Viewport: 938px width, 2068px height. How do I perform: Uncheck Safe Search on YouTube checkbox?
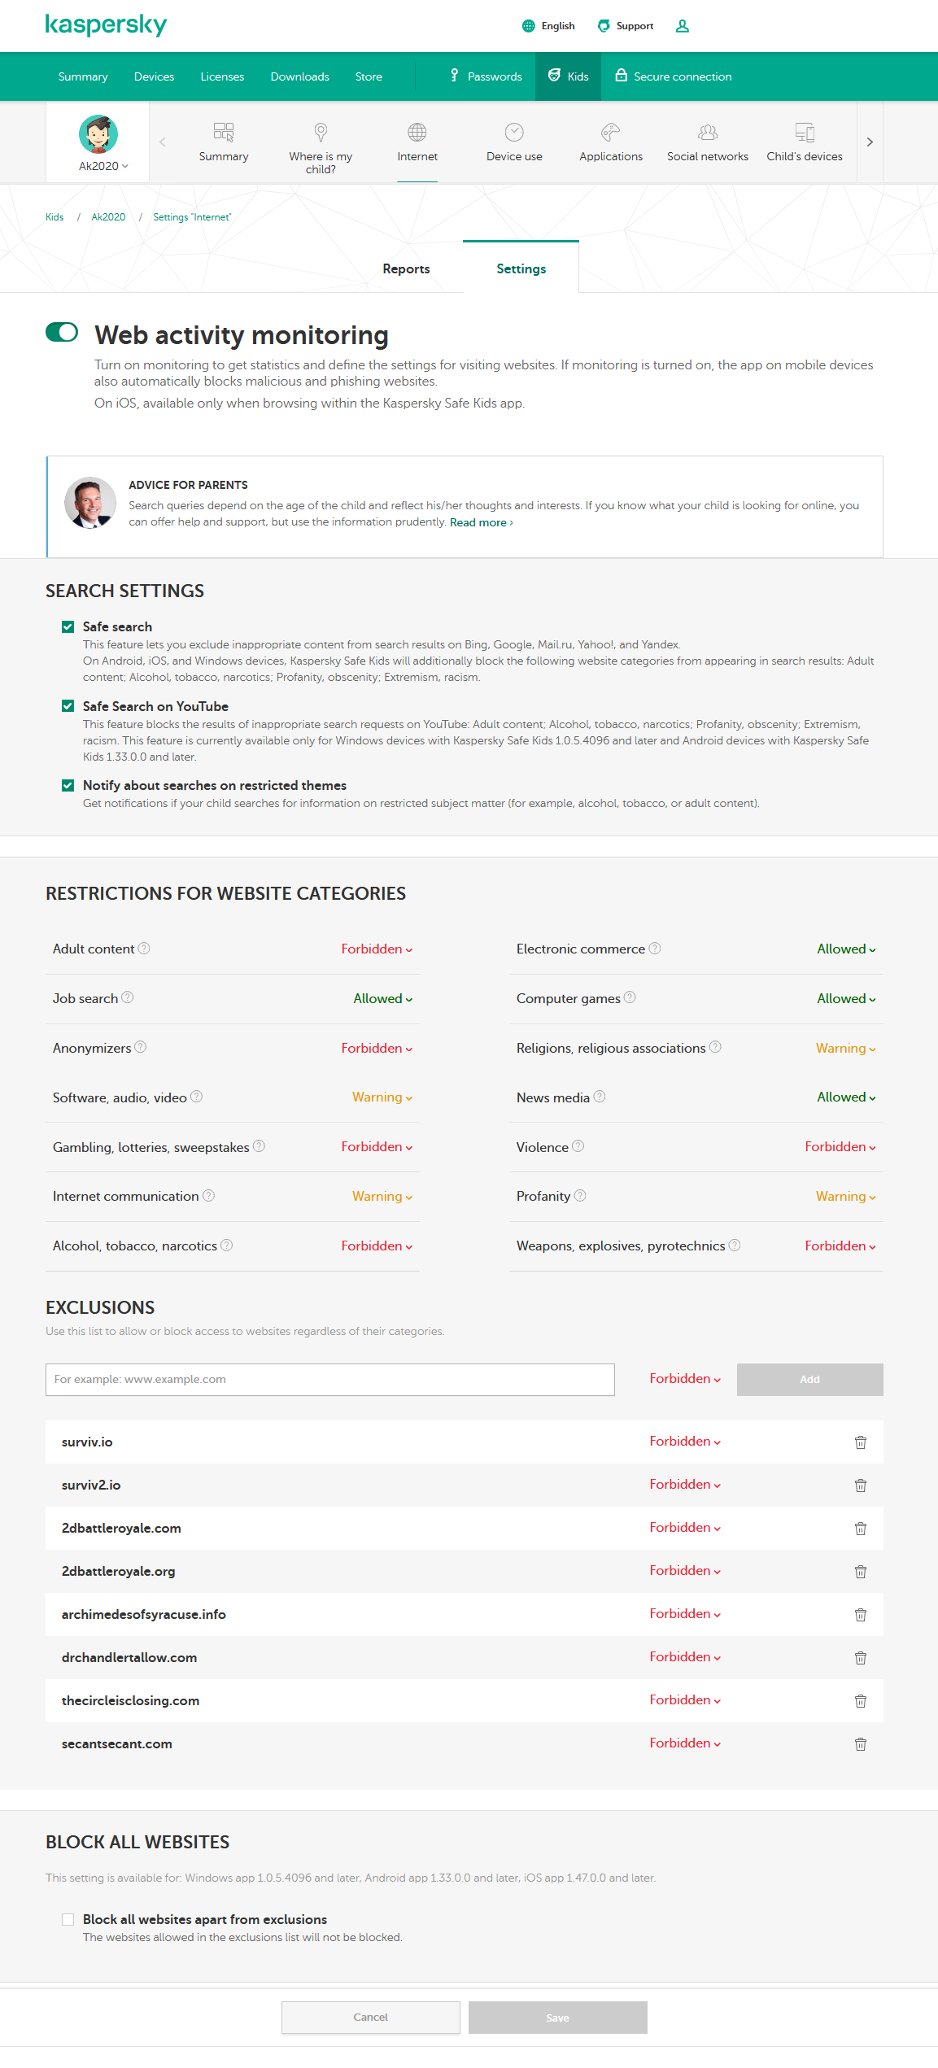tap(68, 706)
